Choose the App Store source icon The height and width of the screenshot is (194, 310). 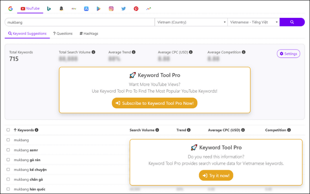tap(86, 9)
